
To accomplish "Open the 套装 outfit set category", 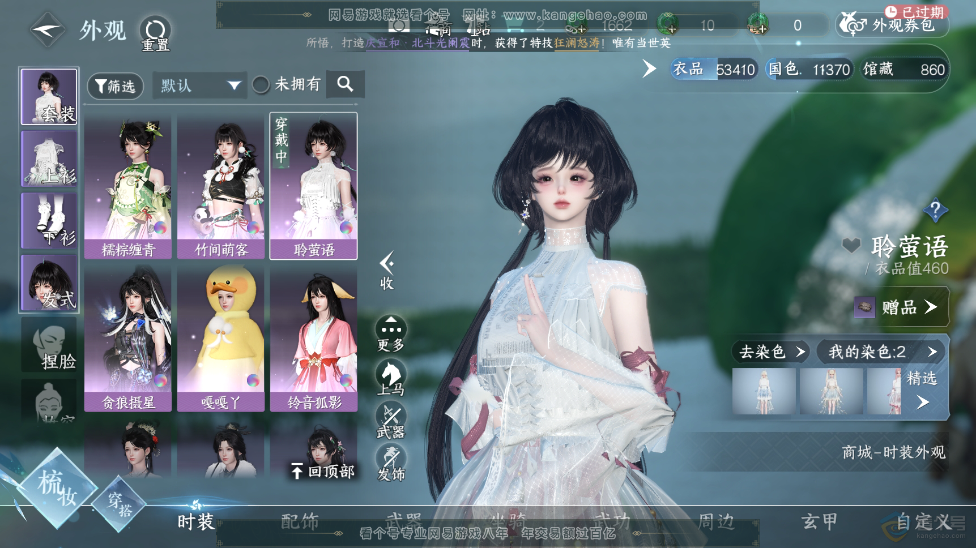I will 49,97.
